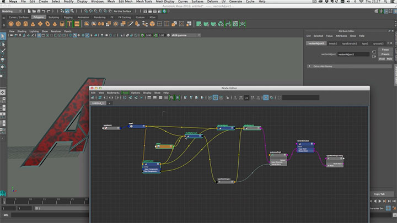
Task: Click the magnifier search icon in Node Editor toolbar
Action: click(x=171, y=97)
